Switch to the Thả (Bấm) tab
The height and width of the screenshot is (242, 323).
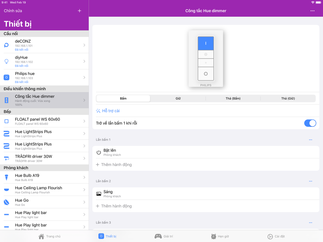pyautogui.click(x=233, y=98)
